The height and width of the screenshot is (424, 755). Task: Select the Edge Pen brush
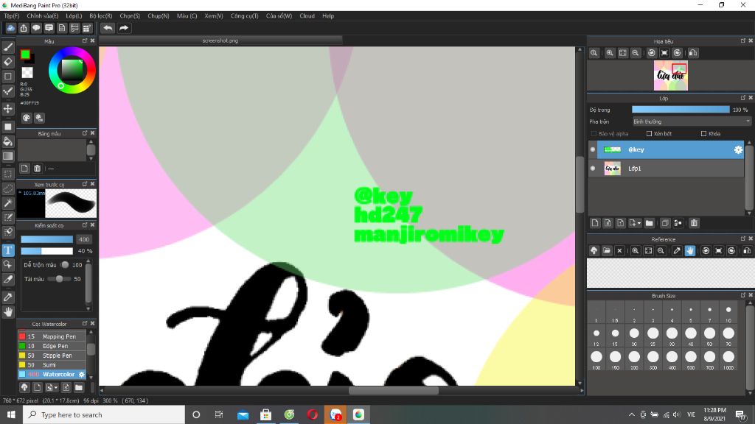pyautogui.click(x=52, y=346)
